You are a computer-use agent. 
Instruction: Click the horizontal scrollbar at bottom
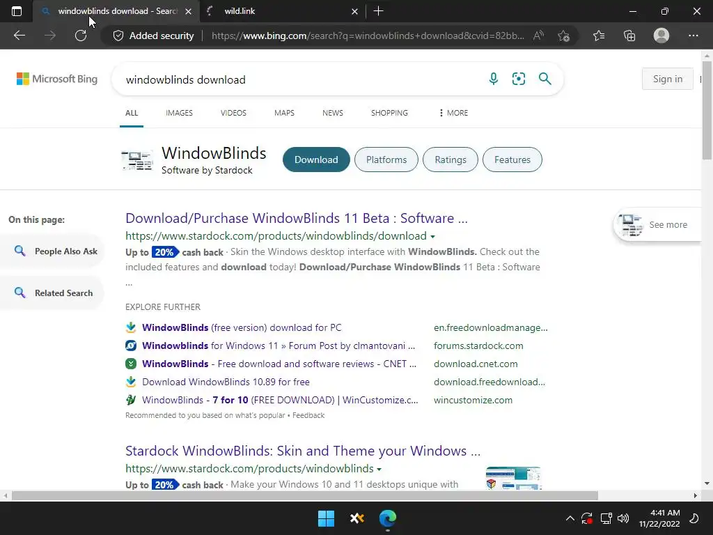coord(305,495)
